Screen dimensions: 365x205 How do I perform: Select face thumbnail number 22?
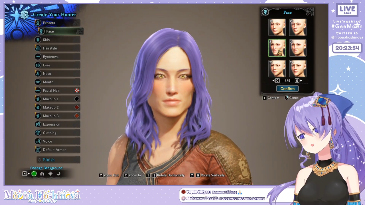coord(298,48)
